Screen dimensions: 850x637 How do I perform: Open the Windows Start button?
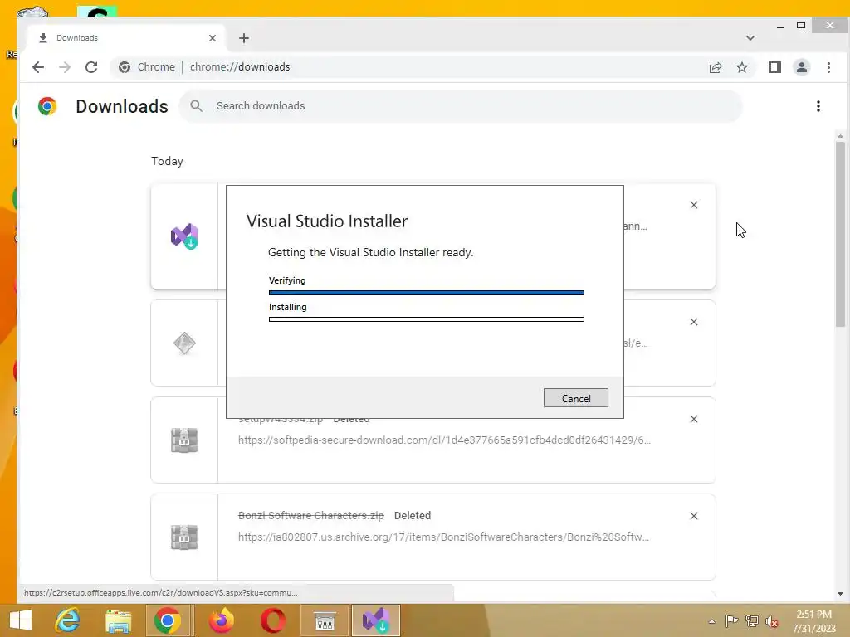(21, 620)
